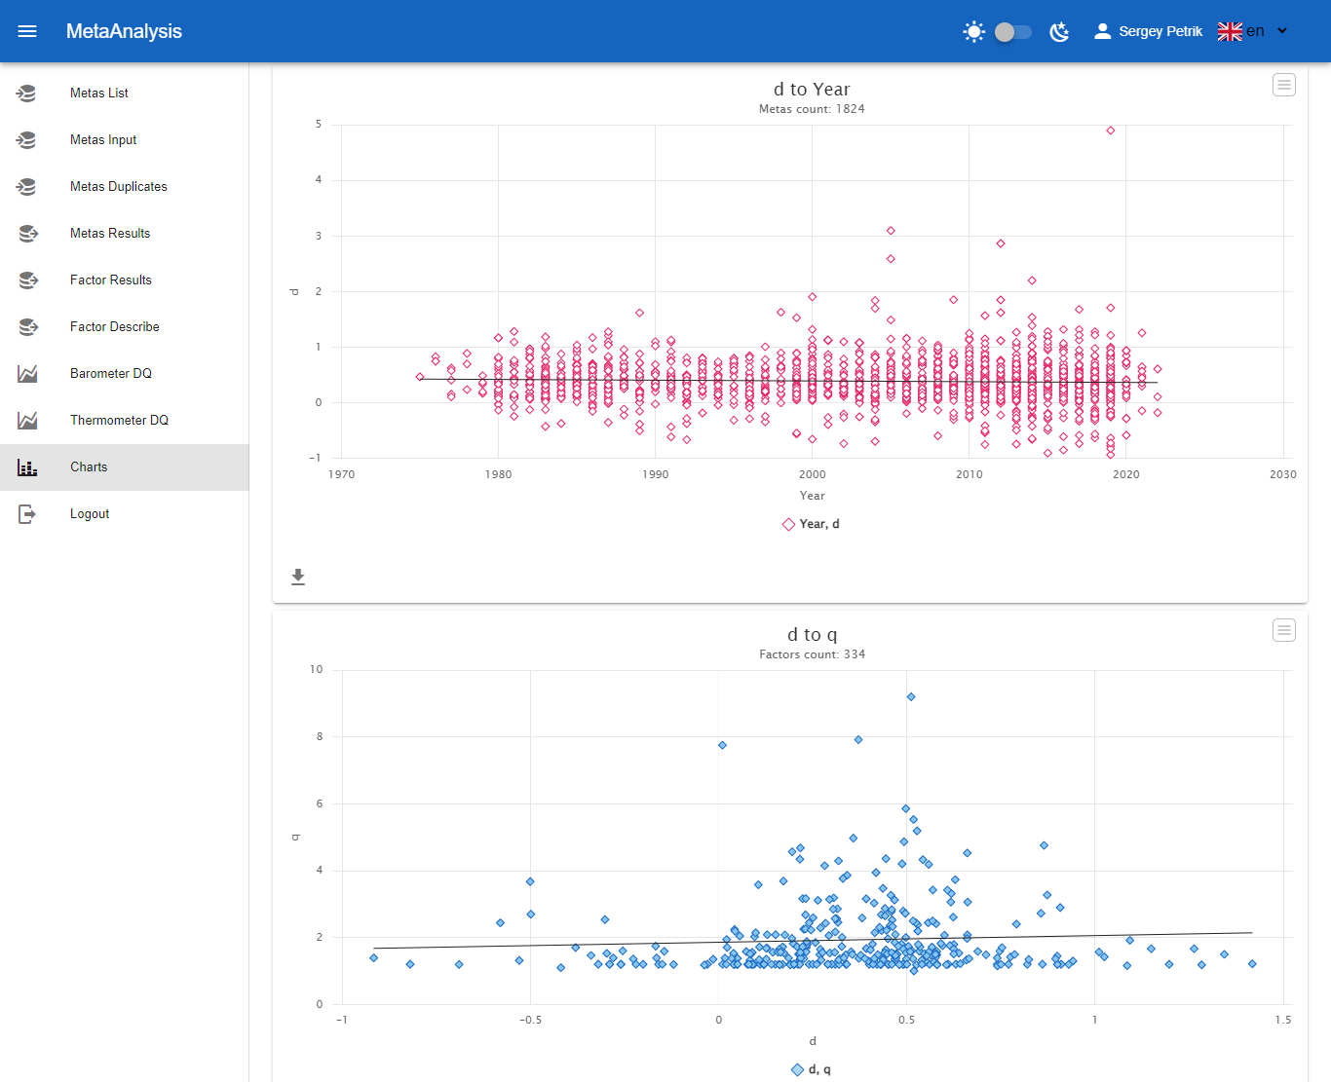
Task: Open d to q chart context menu
Action: coord(1284,631)
